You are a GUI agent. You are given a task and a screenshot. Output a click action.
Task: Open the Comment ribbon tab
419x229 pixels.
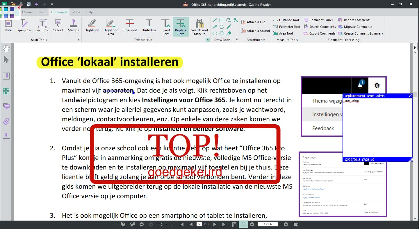tap(59, 12)
